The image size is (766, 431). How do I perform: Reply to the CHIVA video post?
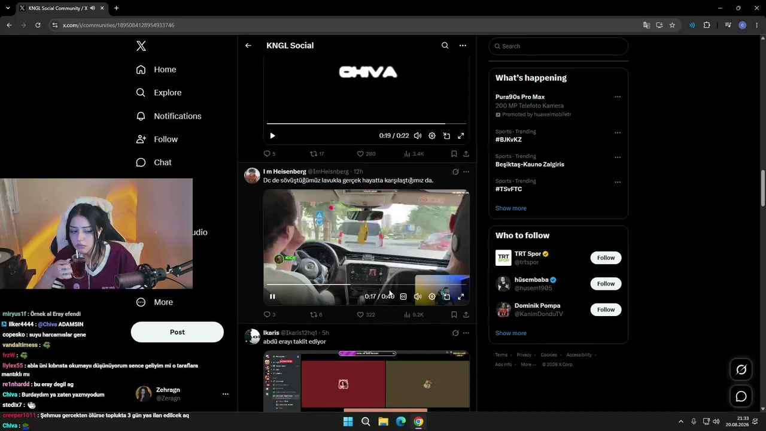tap(269, 154)
